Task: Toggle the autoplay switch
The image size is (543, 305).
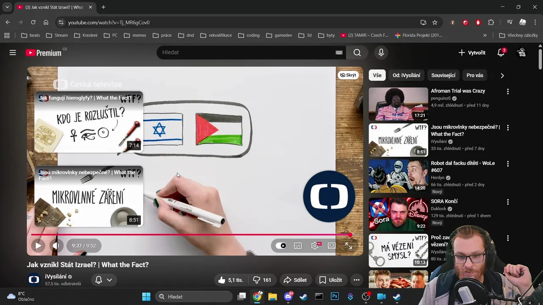Action: coord(281,246)
